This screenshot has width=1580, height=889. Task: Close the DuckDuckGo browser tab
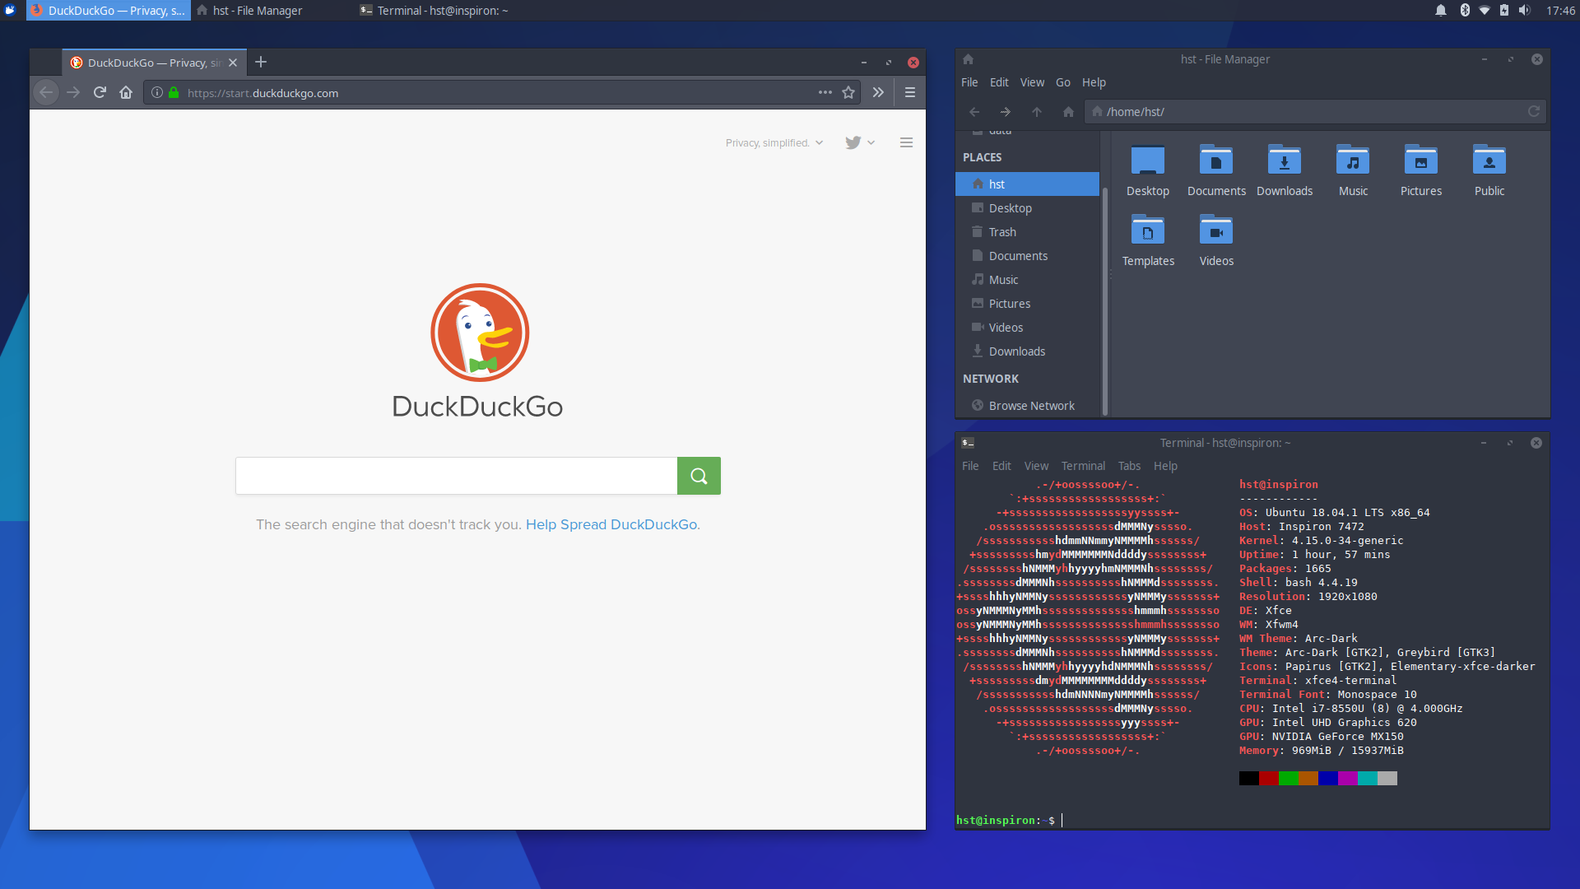[233, 63]
